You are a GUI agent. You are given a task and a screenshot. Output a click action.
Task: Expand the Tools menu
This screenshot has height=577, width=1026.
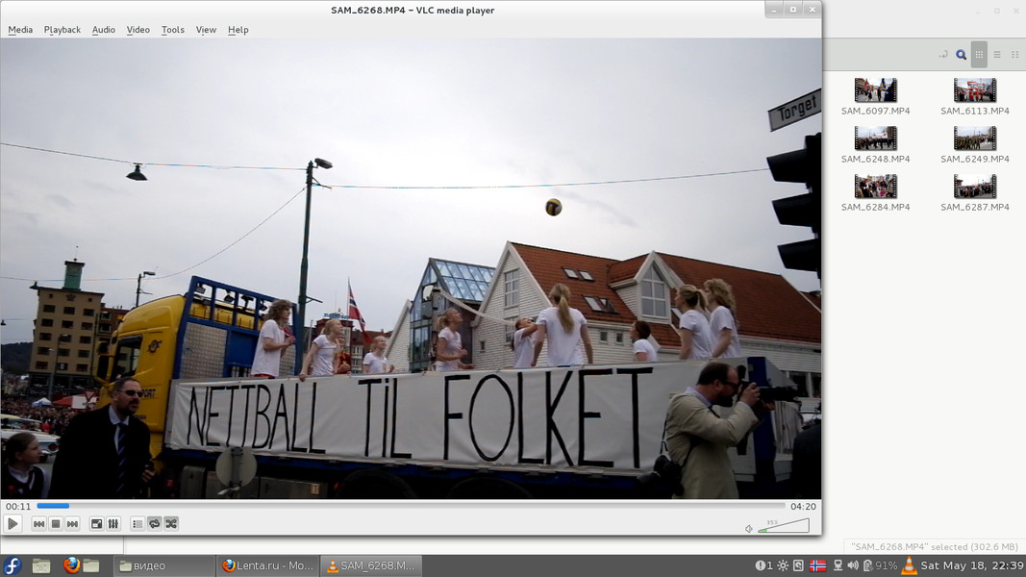pos(173,30)
